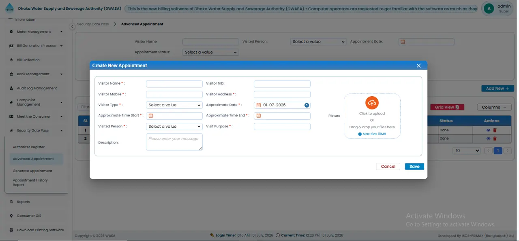Click the Download Printing Software printer icon
519x241 pixels.
click(12, 230)
